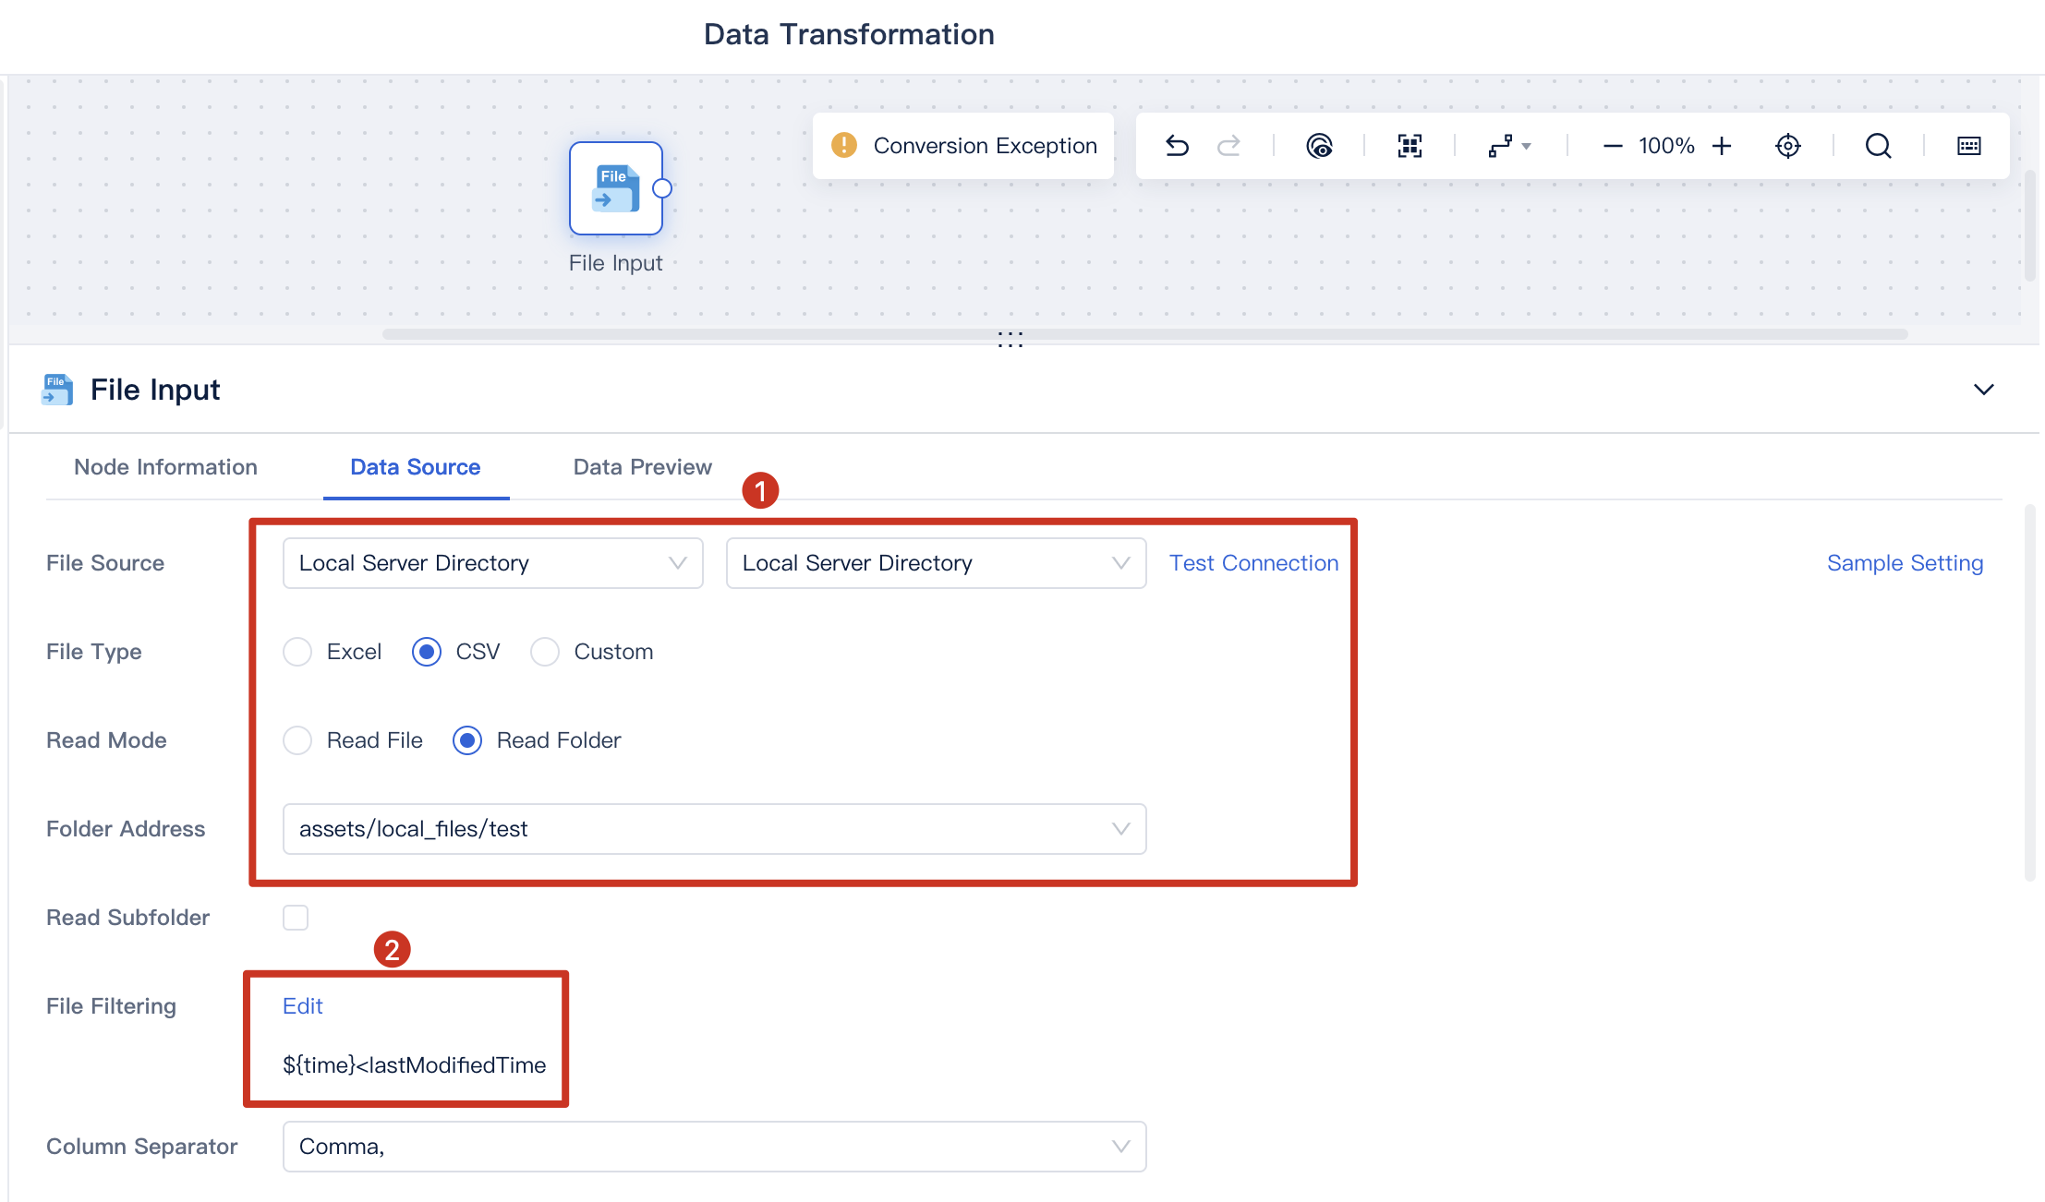Open the auto-layout dropdown arrow in the toolbar
The width and height of the screenshot is (2045, 1202).
1526,145
